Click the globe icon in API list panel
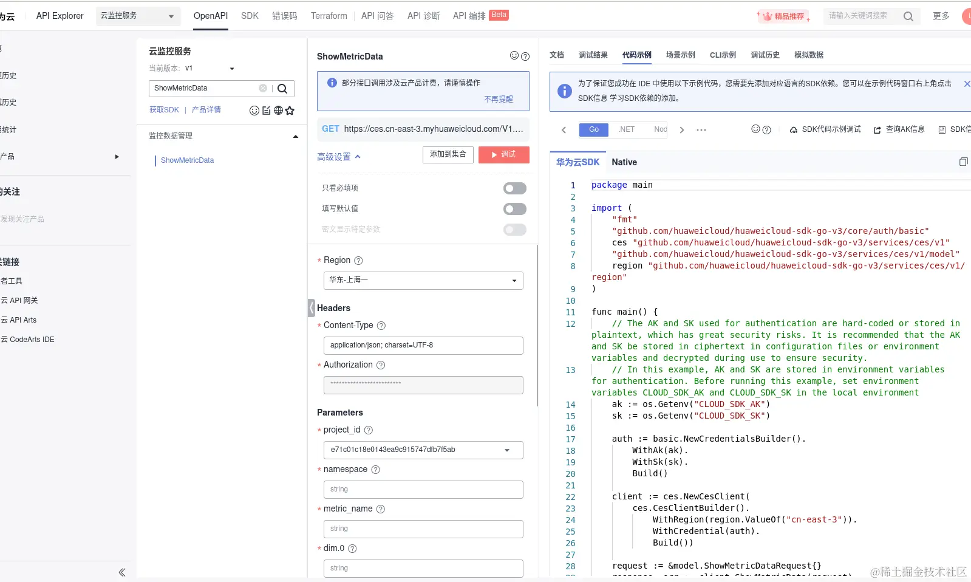 (278, 110)
